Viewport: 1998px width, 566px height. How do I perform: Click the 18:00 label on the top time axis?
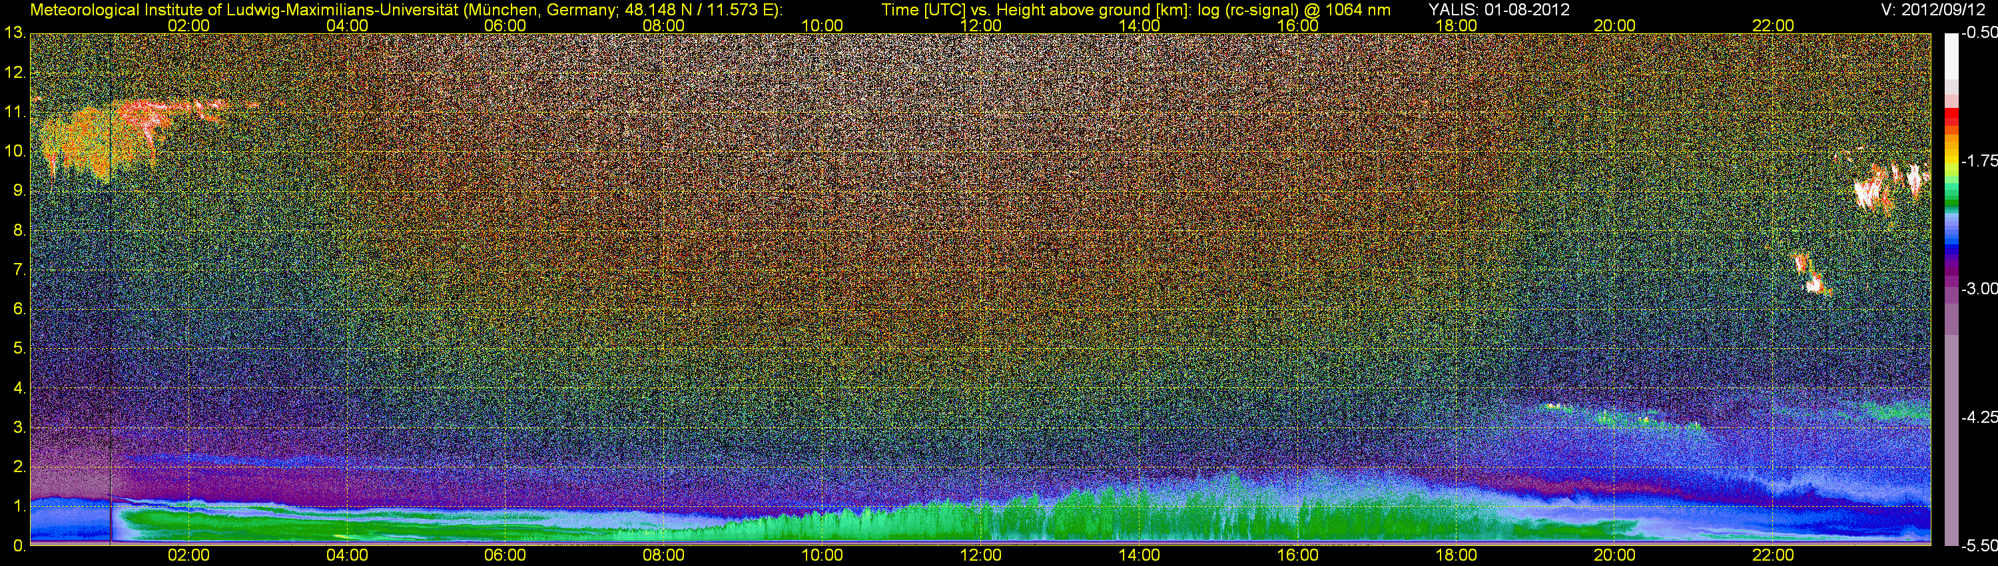[1456, 25]
